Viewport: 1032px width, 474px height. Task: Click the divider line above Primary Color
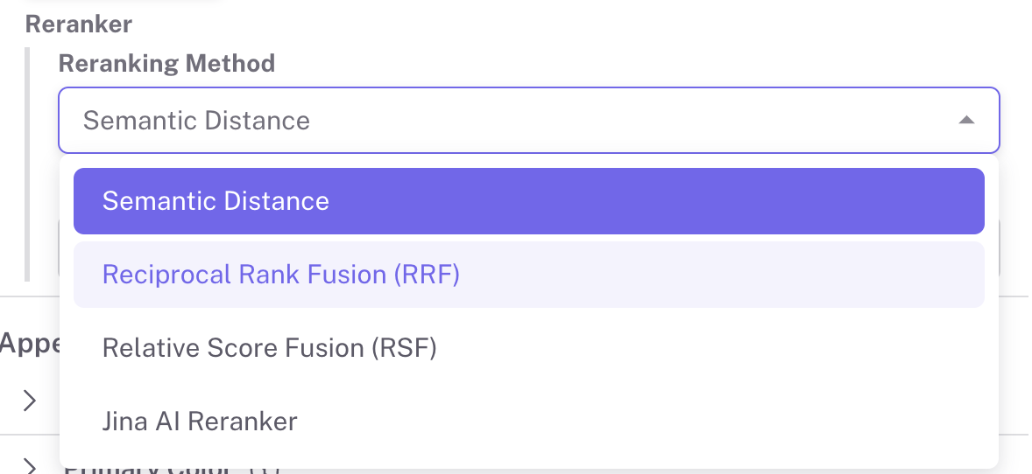tap(26, 436)
